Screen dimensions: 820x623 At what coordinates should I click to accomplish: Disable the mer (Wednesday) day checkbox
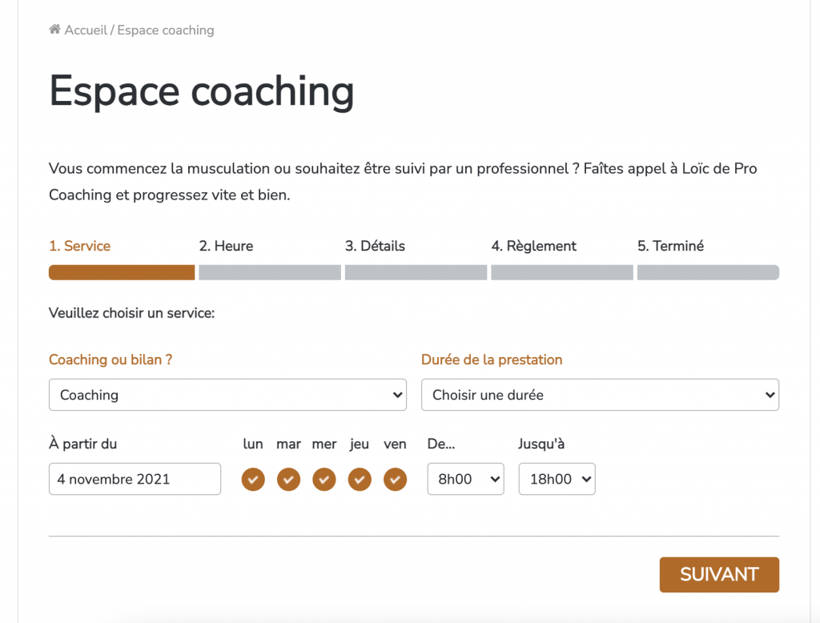click(x=324, y=480)
